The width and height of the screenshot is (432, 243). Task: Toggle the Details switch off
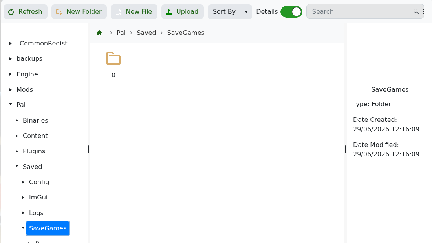(x=291, y=12)
